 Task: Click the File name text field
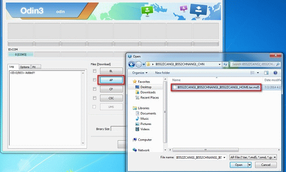pyautogui.click(x=199, y=157)
